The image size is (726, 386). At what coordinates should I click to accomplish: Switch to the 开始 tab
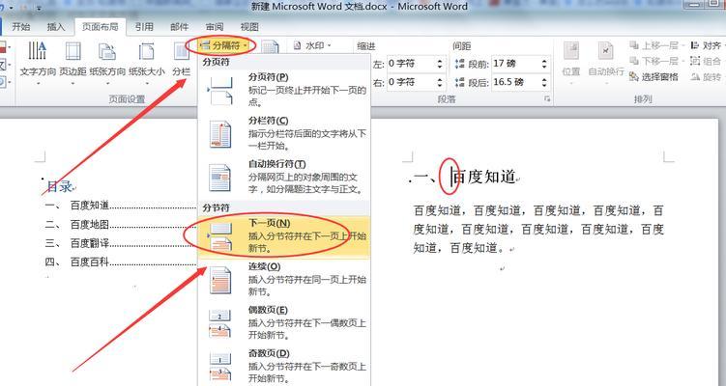tap(21, 27)
